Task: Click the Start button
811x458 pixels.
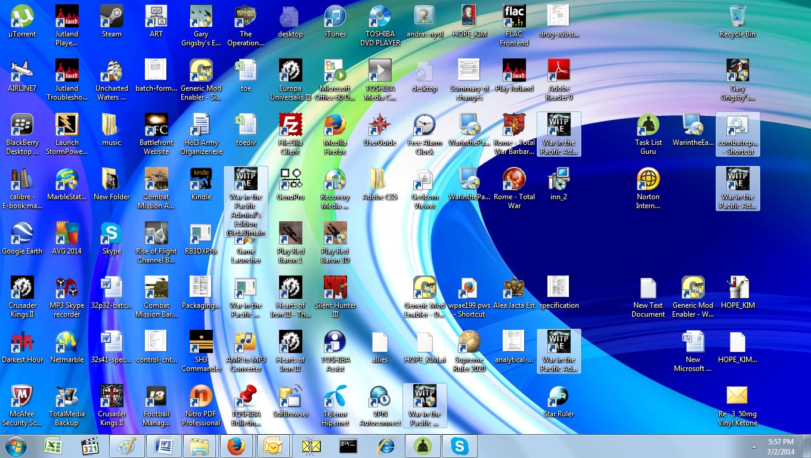Action: pos(14,445)
